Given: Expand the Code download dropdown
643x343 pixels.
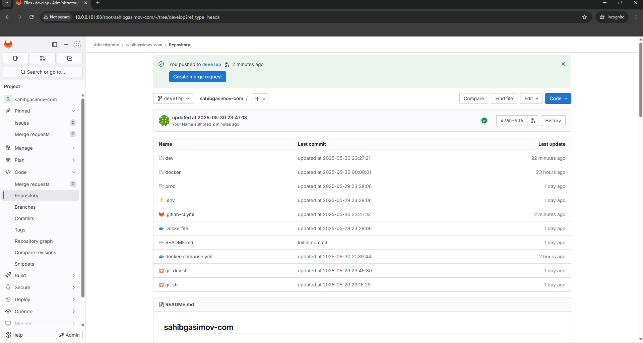Looking at the screenshot, I should coord(558,98).
